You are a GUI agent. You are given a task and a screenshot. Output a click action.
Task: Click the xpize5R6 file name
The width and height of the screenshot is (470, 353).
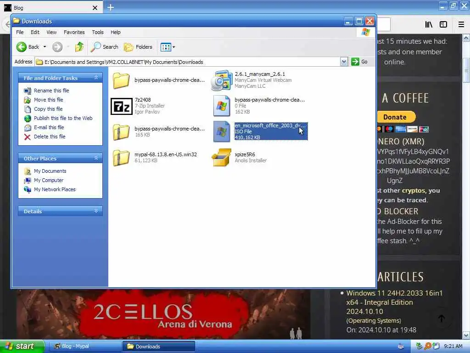coord(245,154)
